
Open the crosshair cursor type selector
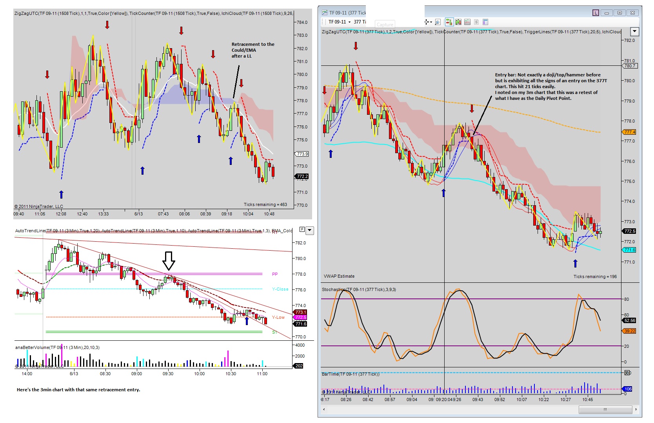(428, 22)
